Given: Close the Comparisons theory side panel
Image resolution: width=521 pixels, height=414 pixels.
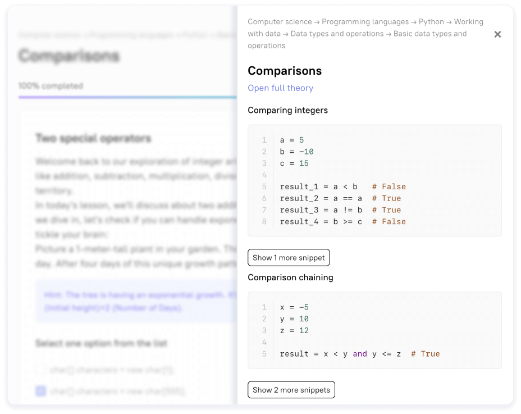Looking at the screenshot, I should (x=497, y=34).
